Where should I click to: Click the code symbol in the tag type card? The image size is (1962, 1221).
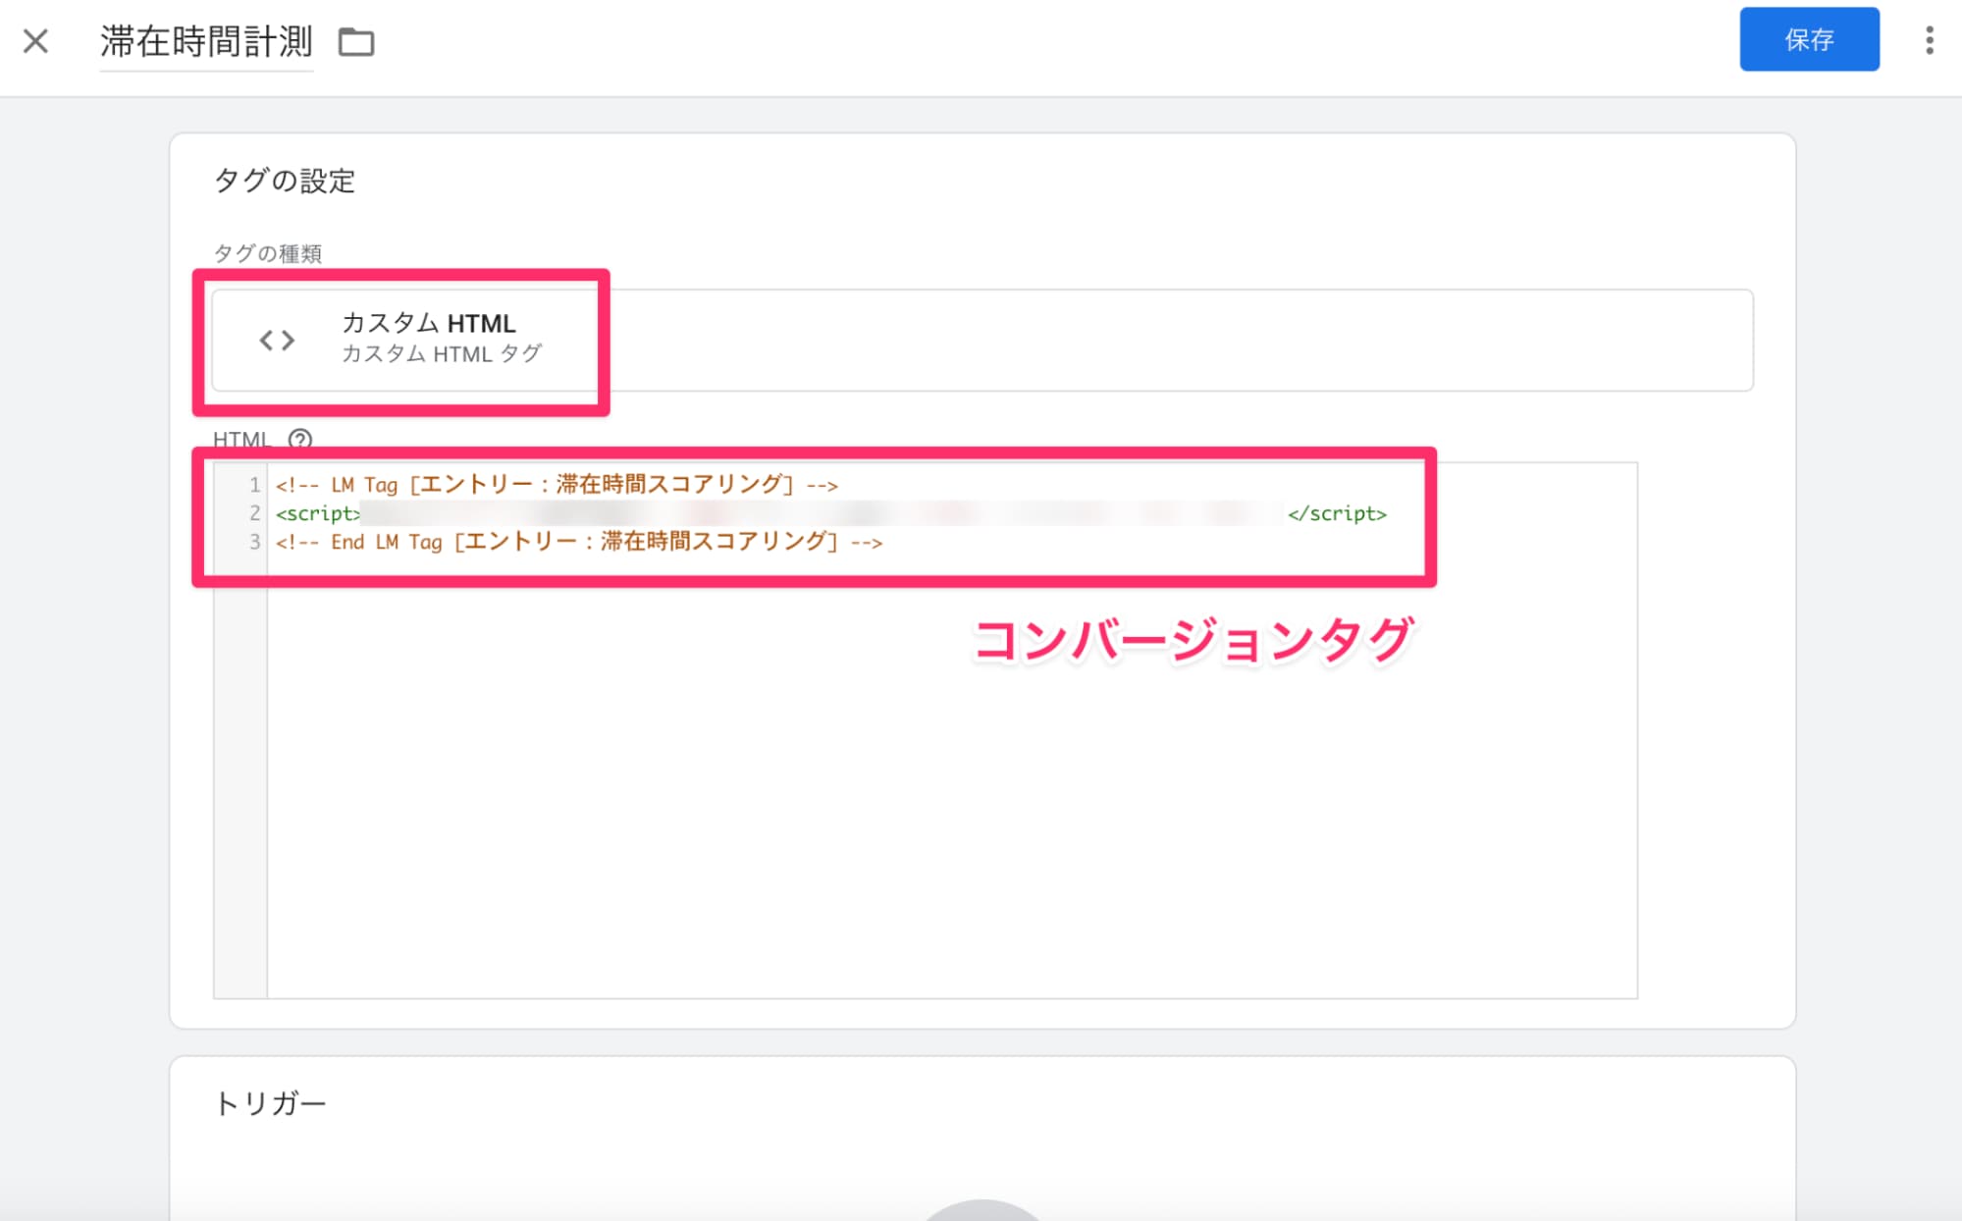(275, 340)
